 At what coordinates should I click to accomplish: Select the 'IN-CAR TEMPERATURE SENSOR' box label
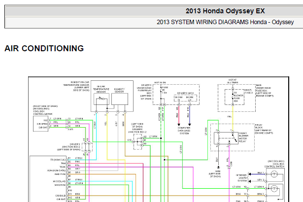[101, 89]
